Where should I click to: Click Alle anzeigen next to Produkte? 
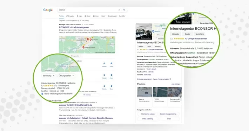tap(176, 84)
